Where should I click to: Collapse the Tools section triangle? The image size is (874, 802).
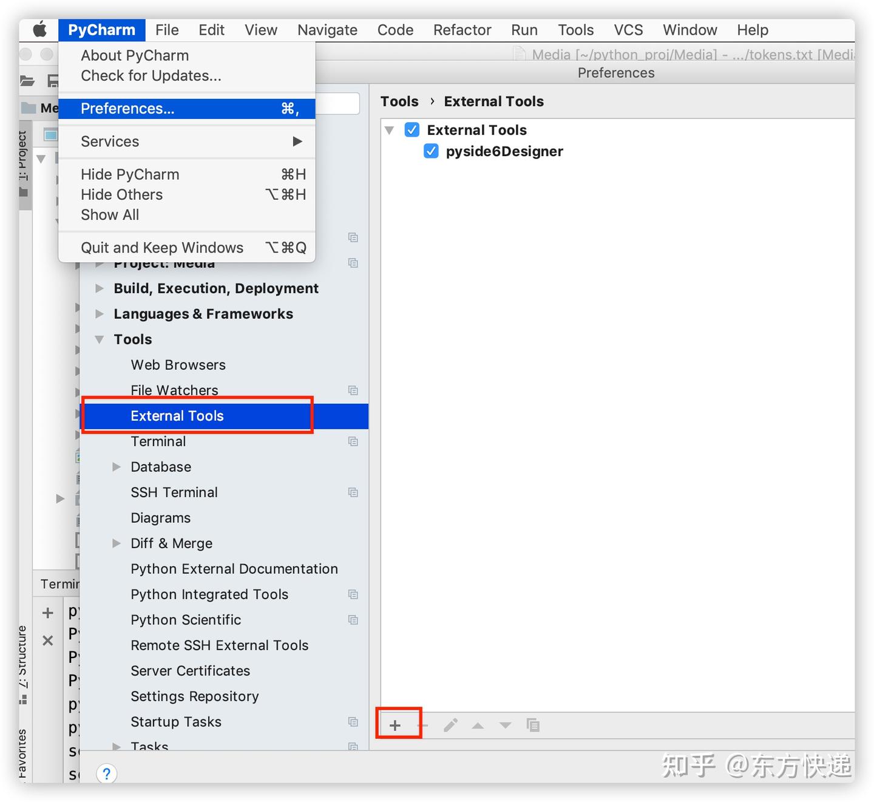pos(100,339)
